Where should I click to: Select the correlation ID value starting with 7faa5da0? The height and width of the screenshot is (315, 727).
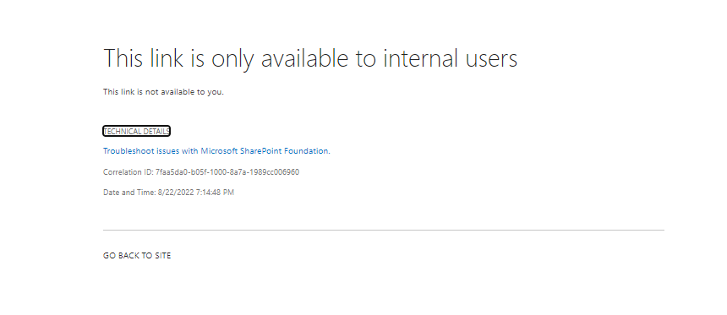(x=227, y=172)
